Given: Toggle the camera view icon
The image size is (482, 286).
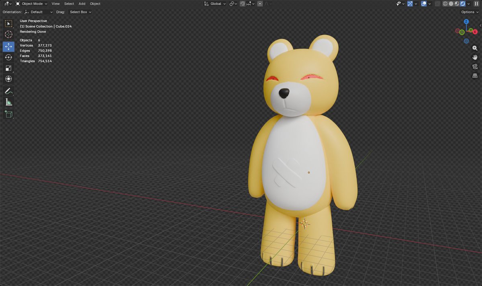Looking at the screenshot, I should (475, 67).
